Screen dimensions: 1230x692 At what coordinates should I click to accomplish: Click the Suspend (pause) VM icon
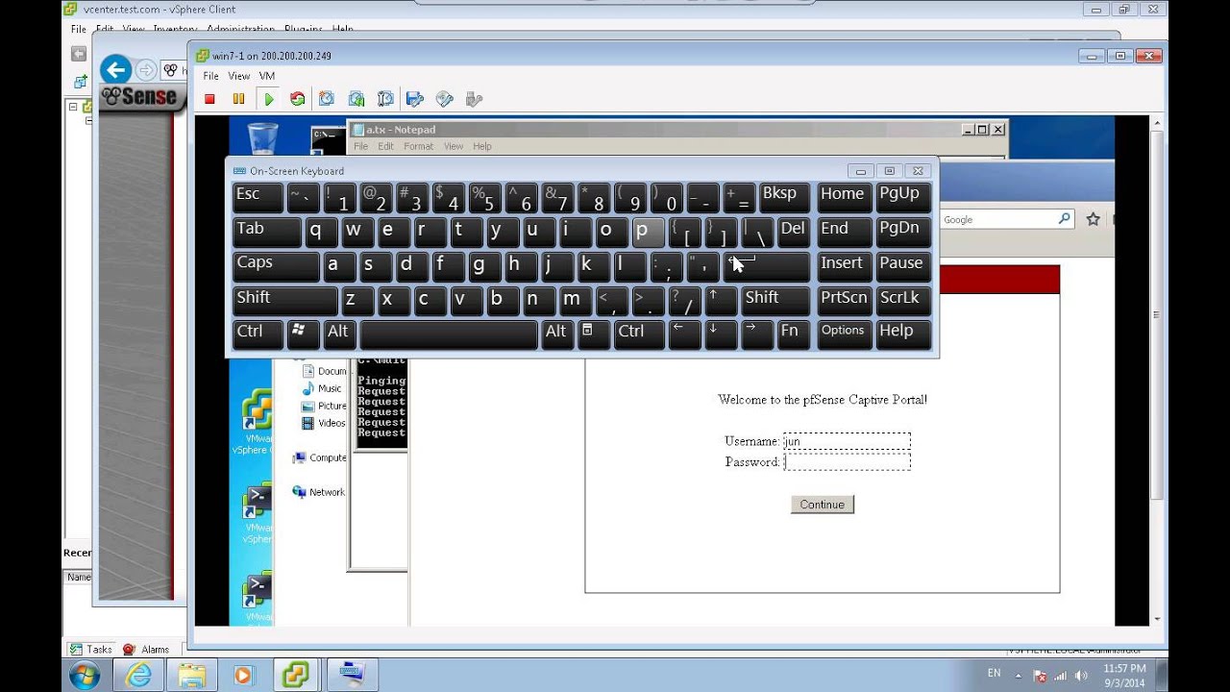[x=238, y=99]
